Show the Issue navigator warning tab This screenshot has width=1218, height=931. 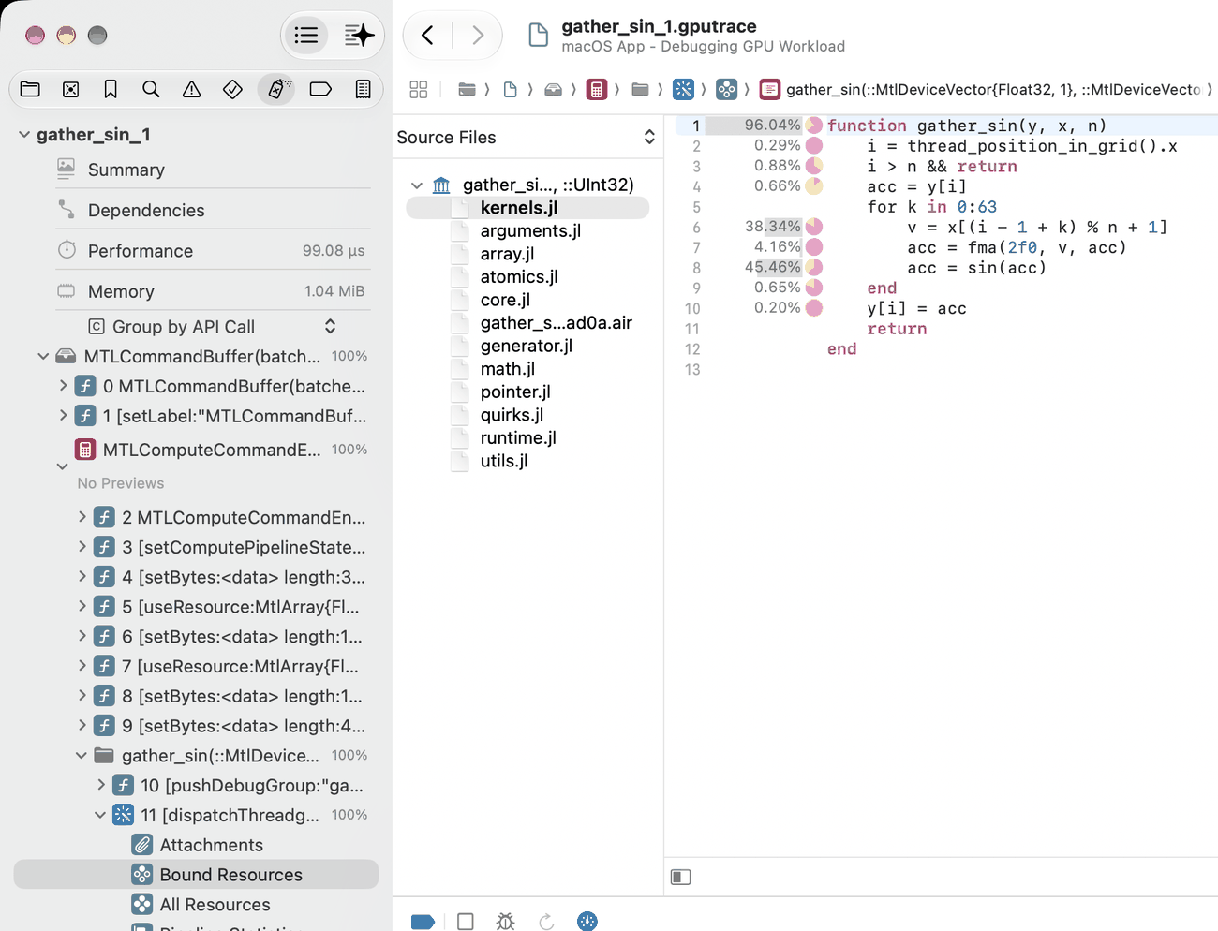point(191,89)
